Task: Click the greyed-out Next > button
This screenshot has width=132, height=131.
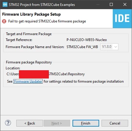Action: point(57,123)
